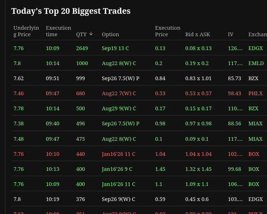Sort by Underlying Price column header
This screenshot has height=214, width=267.
tap(26, 31)
